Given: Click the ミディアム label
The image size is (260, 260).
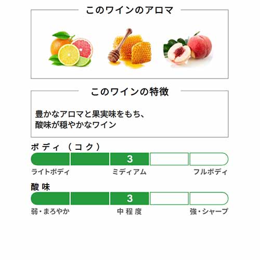Looking at the screenshot, I should (x=129, y=172).
